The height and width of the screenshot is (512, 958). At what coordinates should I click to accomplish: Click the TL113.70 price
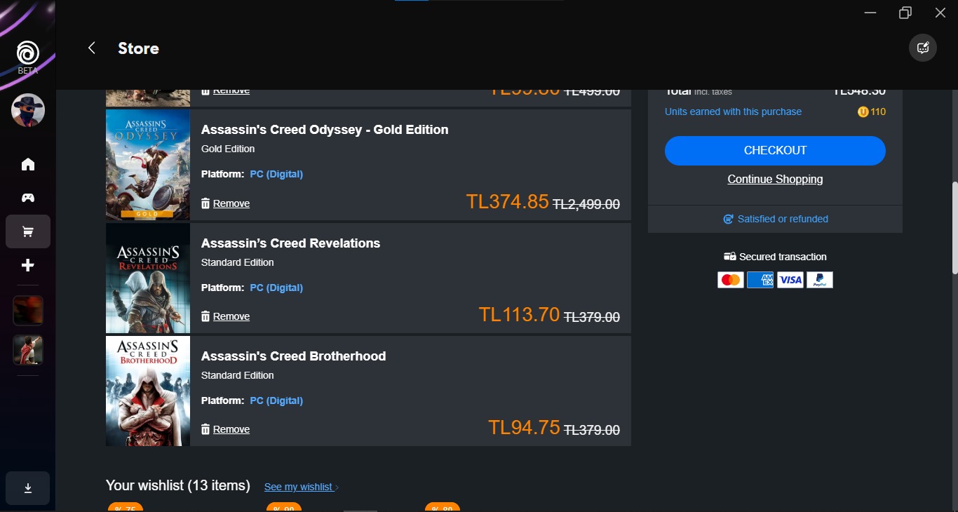tap(519, 315)
